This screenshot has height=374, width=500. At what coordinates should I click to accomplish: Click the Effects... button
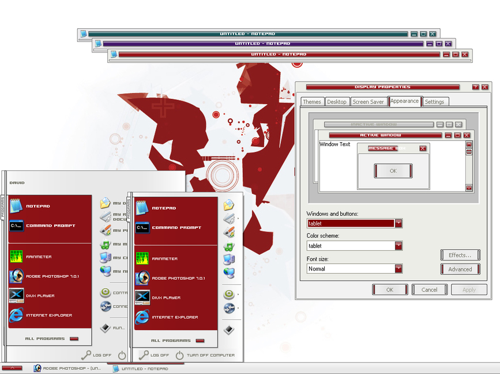tap(460, 255)
